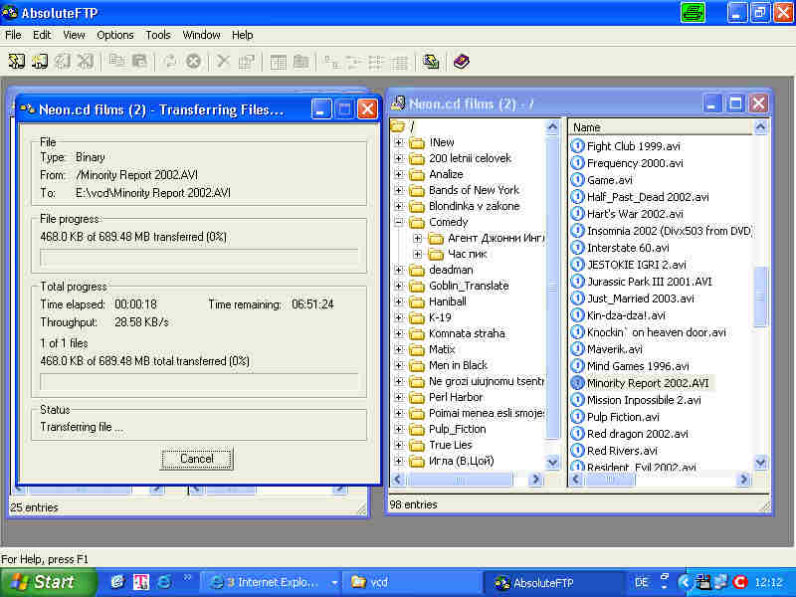
Task: Collapse the Comedy folder tree node
Action: [399, 222]
